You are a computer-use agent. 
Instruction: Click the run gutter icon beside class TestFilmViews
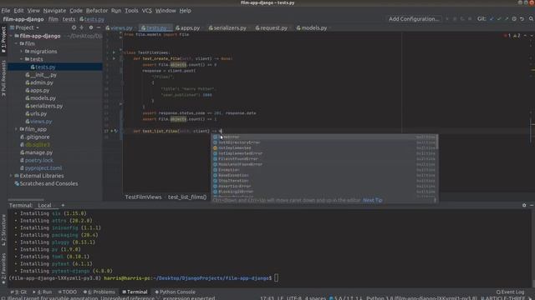(x=114, y=52)
